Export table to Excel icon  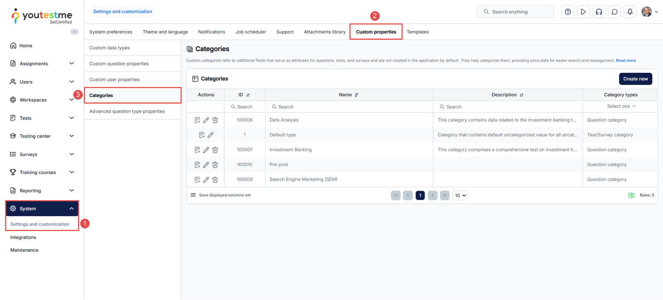pos(631,195)
